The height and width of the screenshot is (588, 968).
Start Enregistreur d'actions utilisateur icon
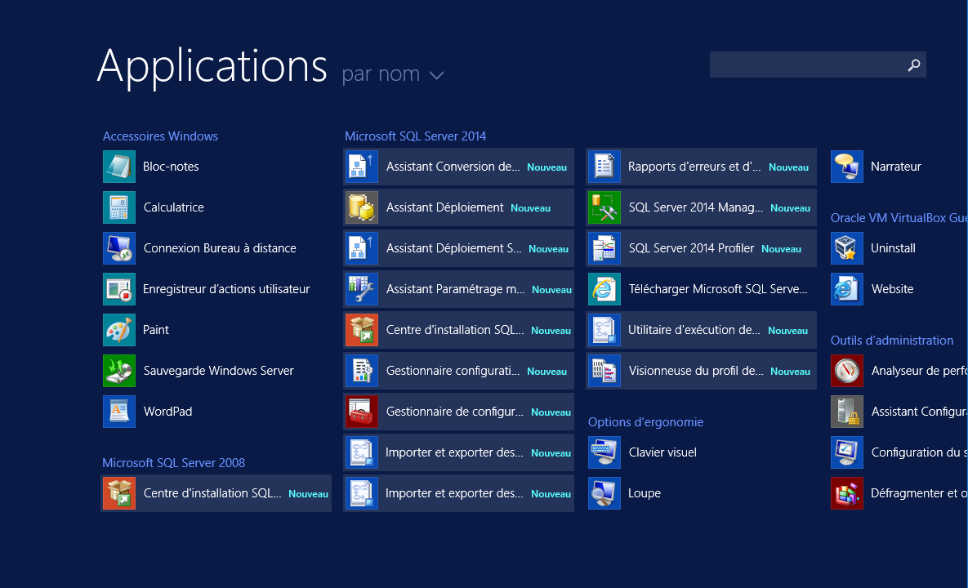pyautogui.click(x=119, y=289)
